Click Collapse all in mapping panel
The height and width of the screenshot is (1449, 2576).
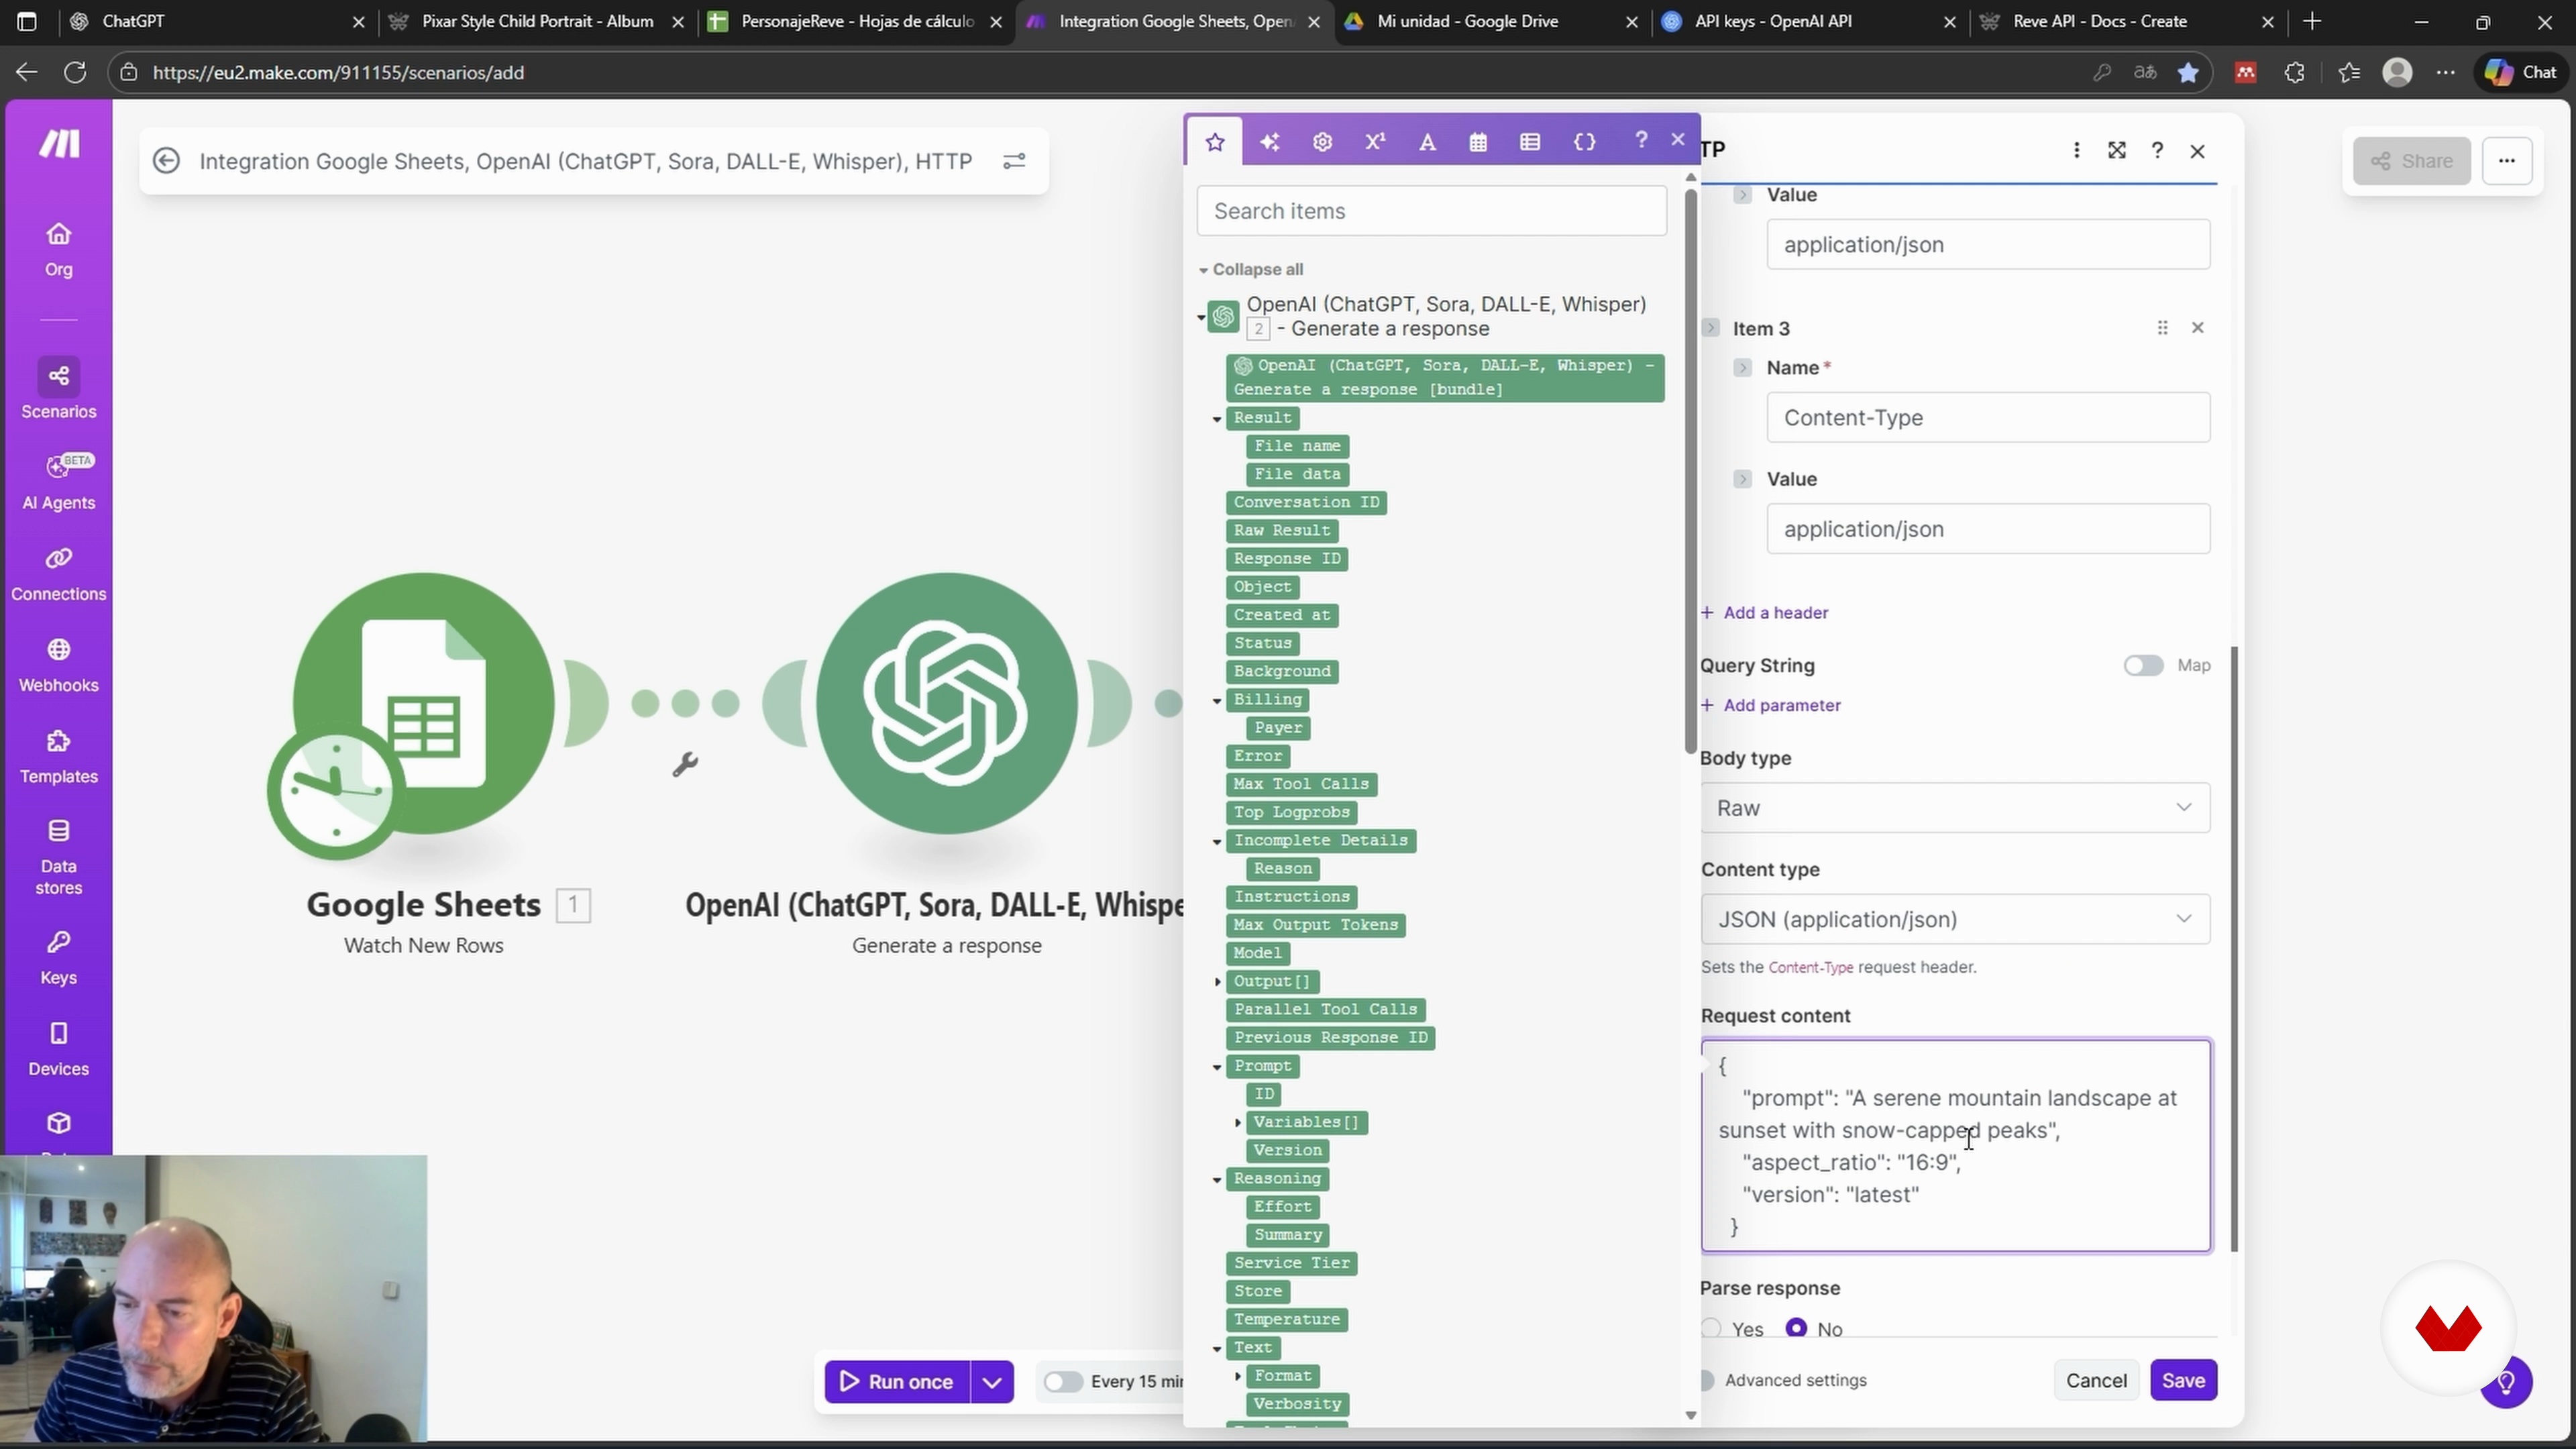(x=1251, y=269)
